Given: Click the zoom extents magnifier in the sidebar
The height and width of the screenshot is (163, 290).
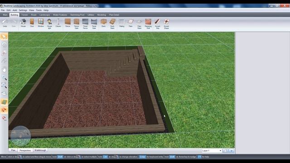Looking at the screenshot, I should pos(4,86).
